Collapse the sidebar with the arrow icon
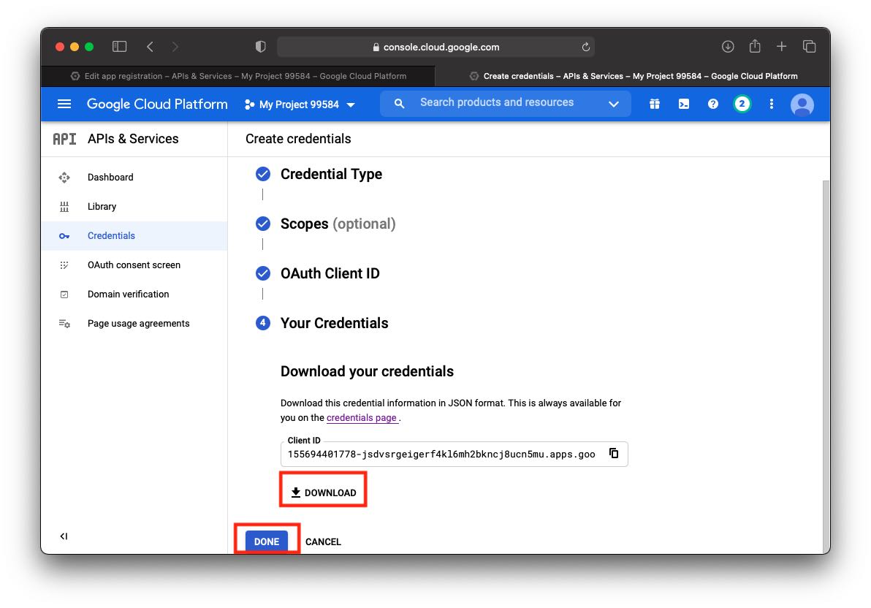The height and width of the screenshot is (608, 871). 64,536
